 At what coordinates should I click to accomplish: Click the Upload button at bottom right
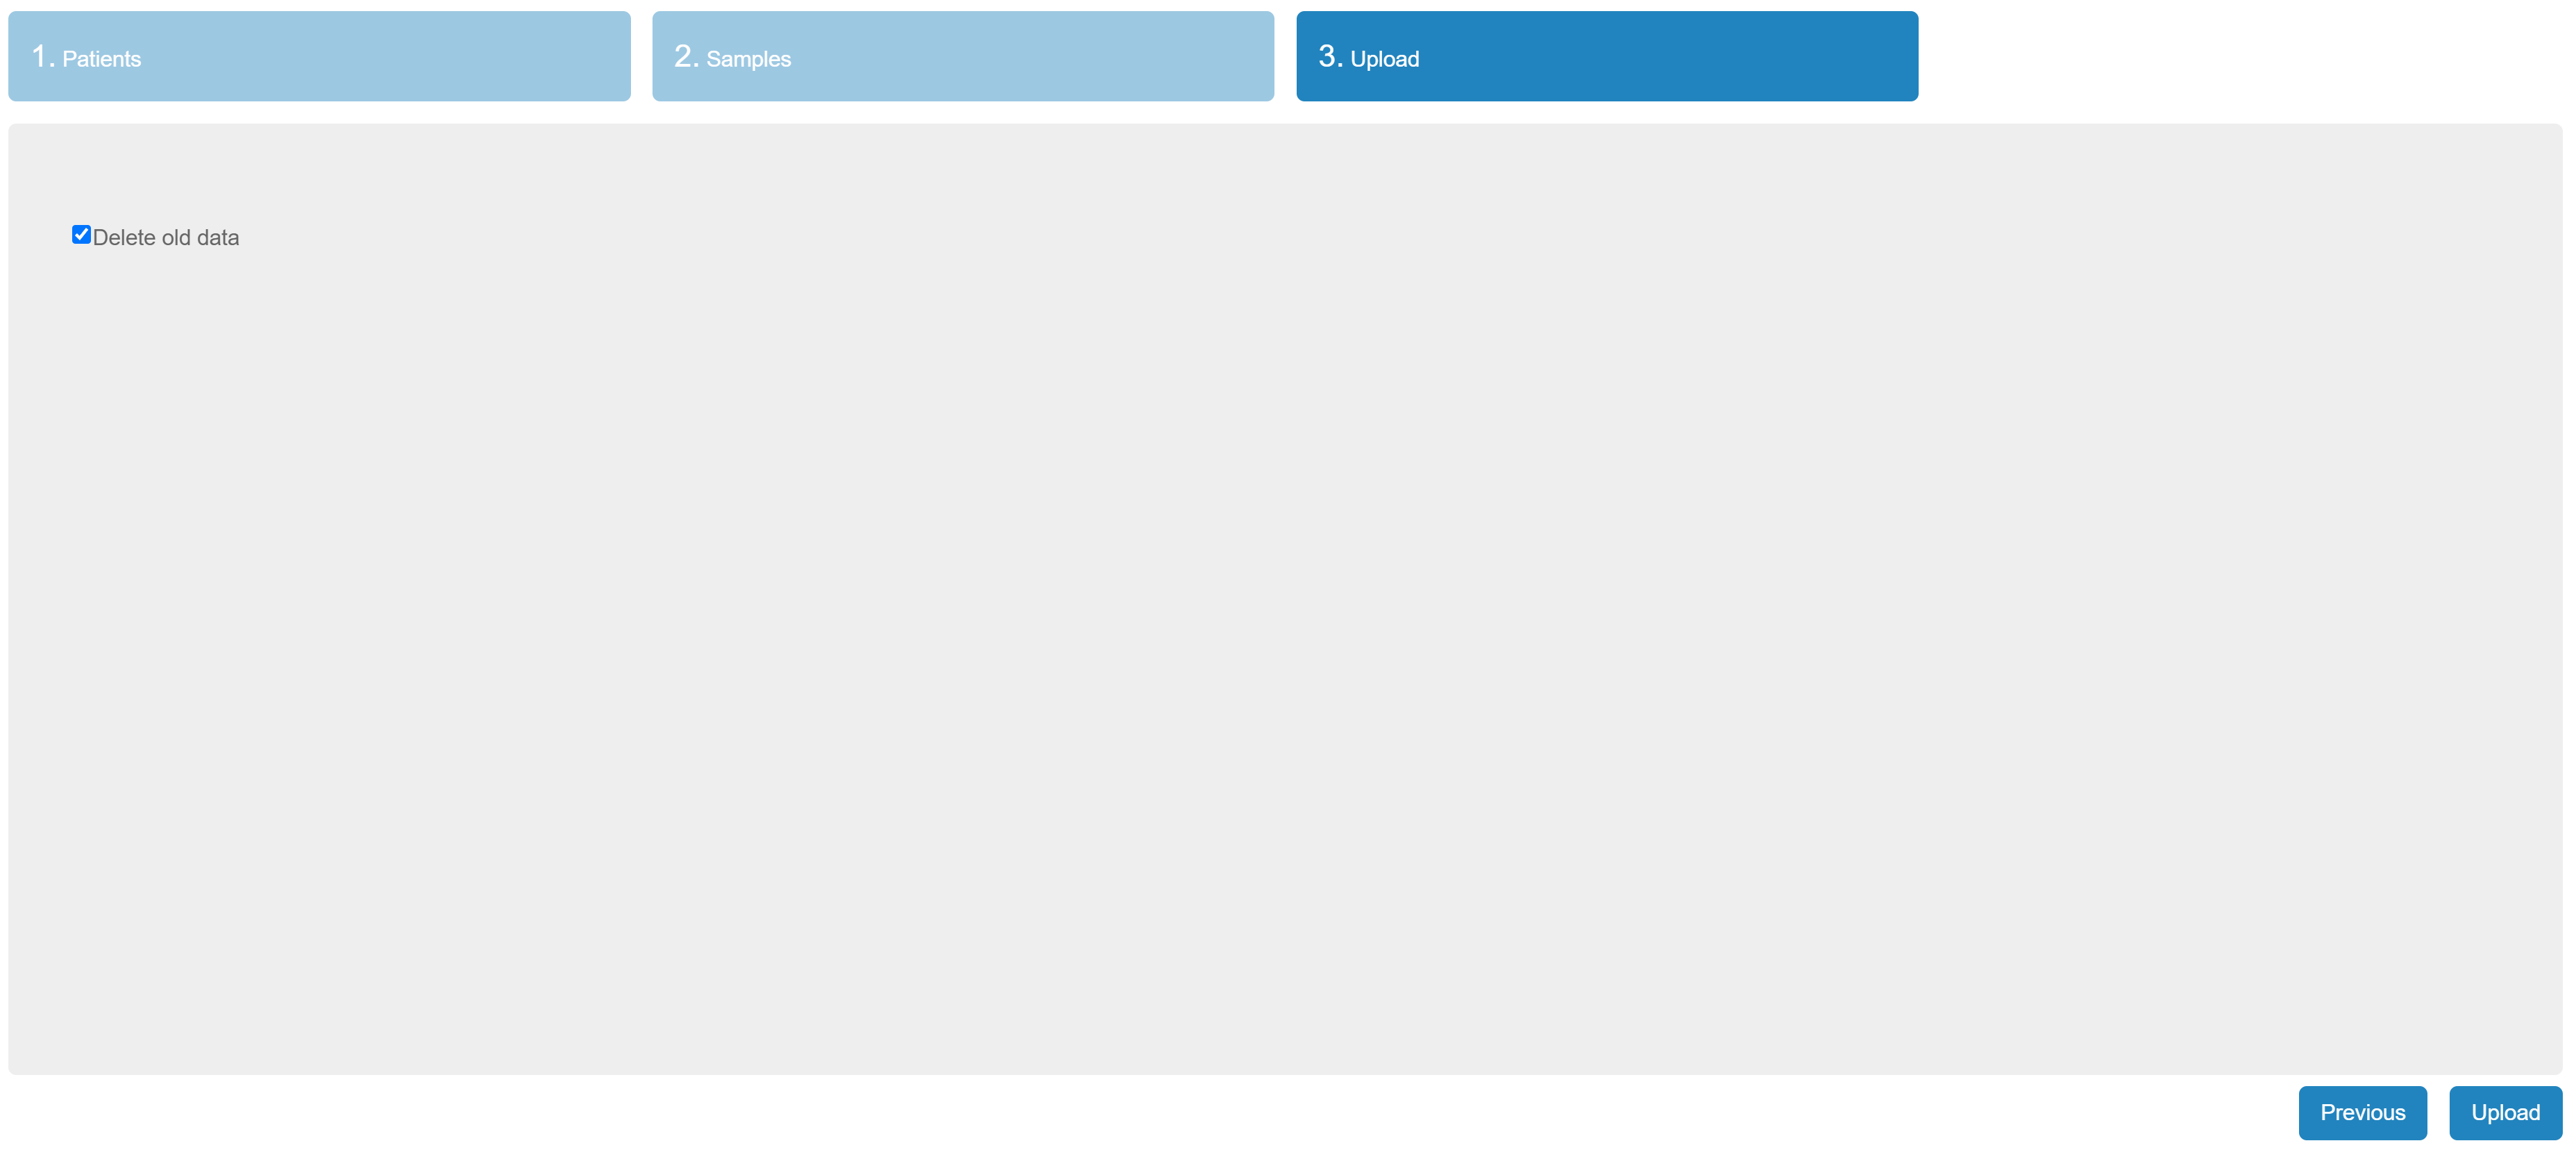pyautogui.click(x=2504, y=1112)
